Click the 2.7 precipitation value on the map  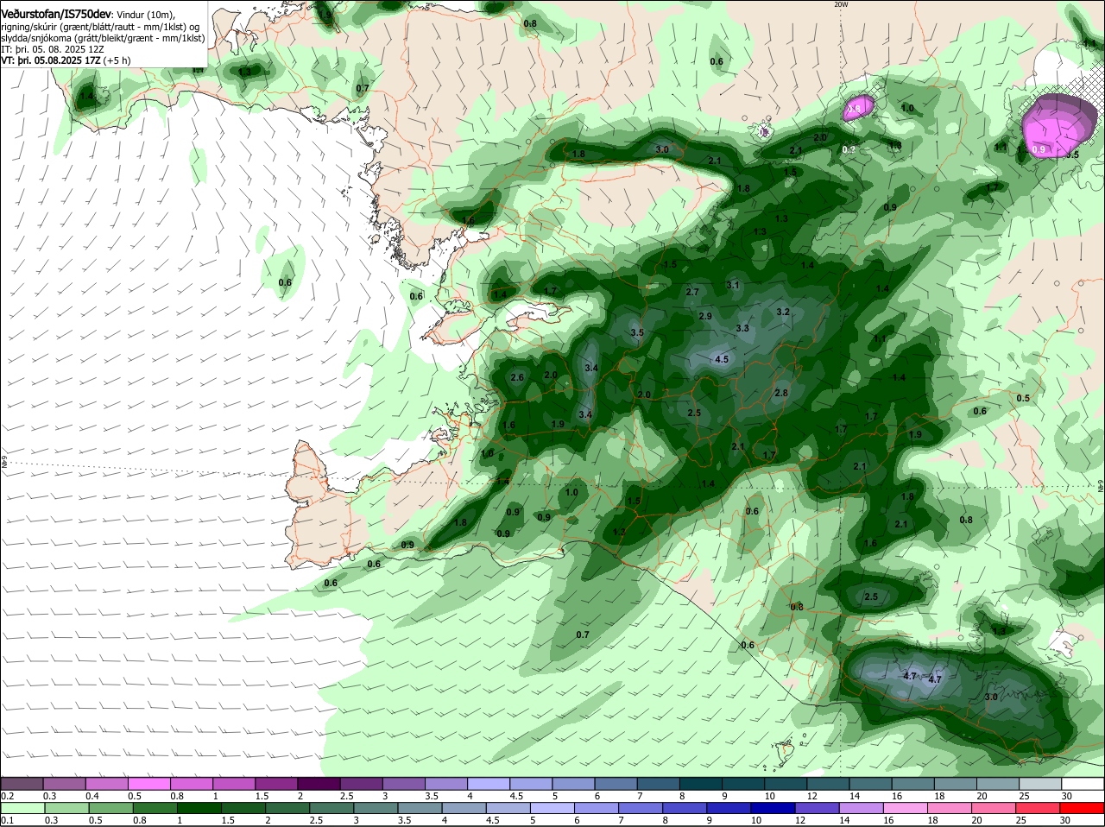(x=692, y=292)
